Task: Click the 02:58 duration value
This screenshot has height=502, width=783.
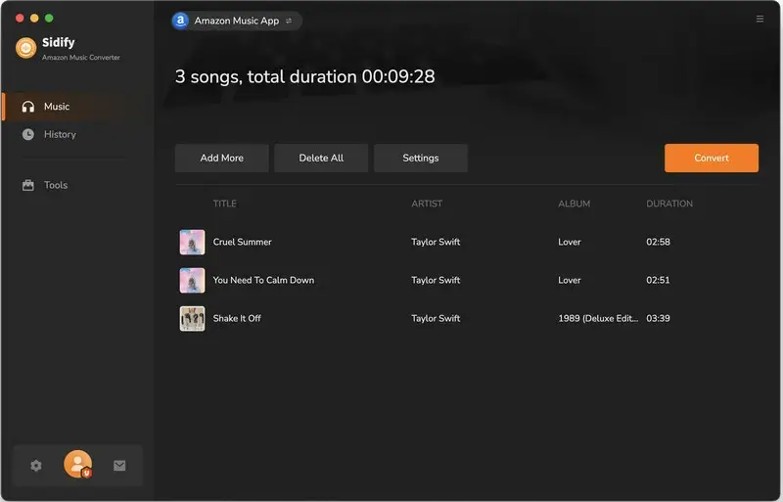Action: [658, 242]
